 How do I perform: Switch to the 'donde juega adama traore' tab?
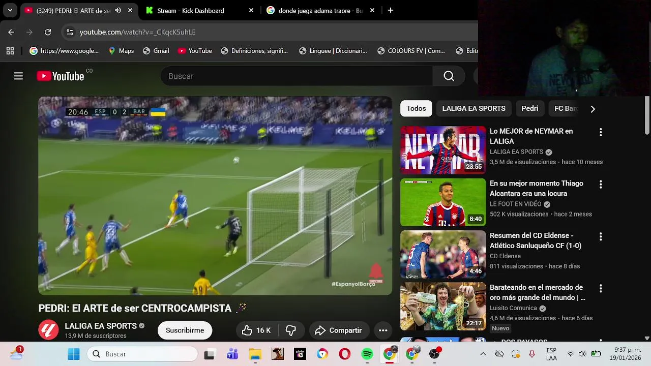[x=320, y=10]
